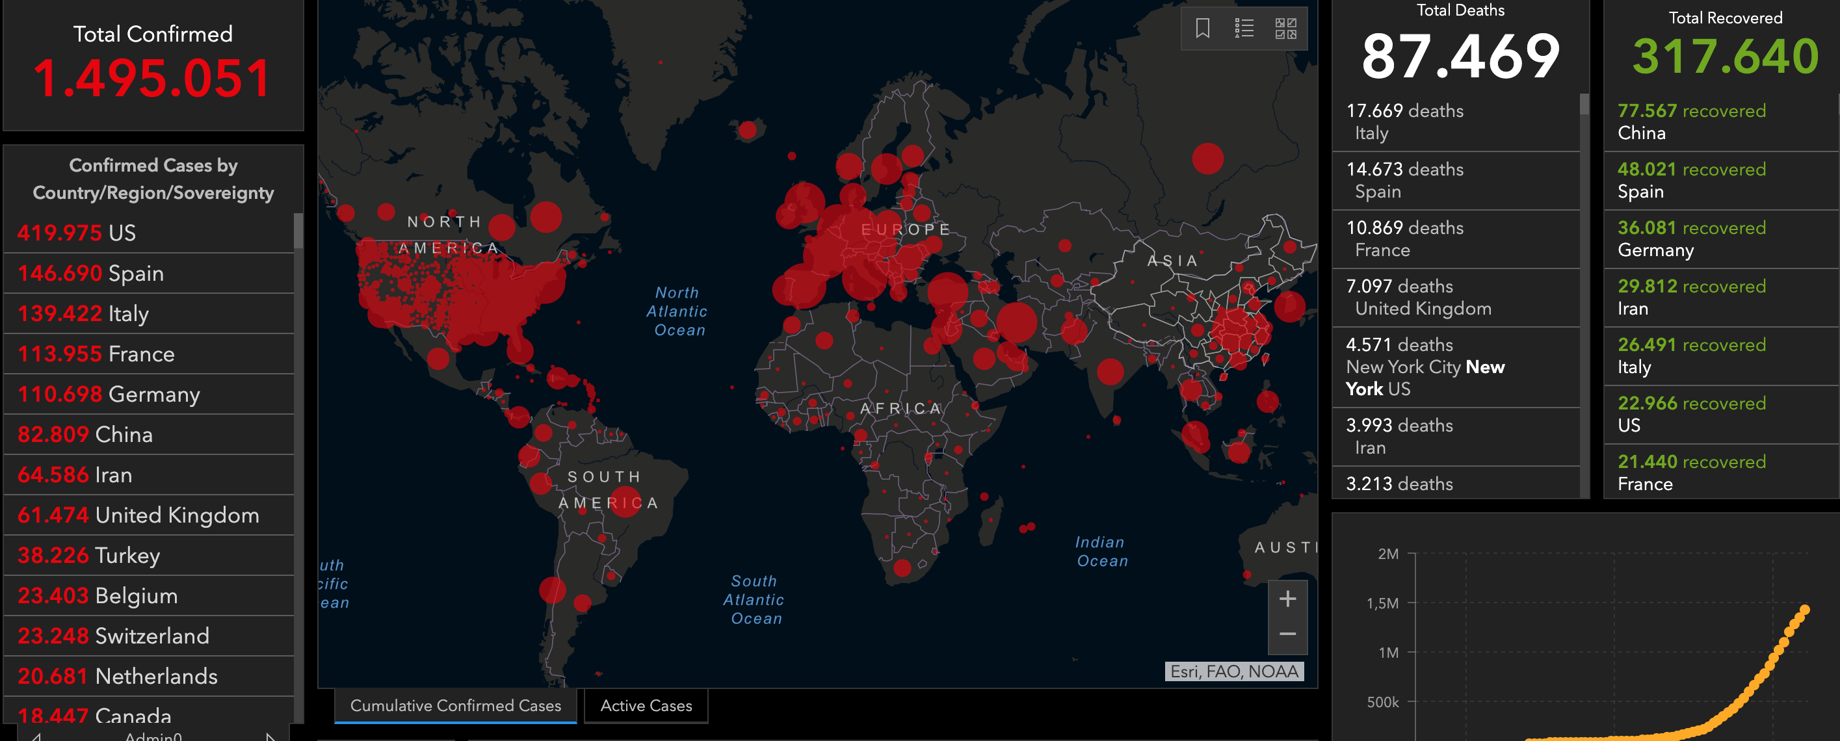Click left arrow beside Admin0
The image size is (1840, 741).
36,735
